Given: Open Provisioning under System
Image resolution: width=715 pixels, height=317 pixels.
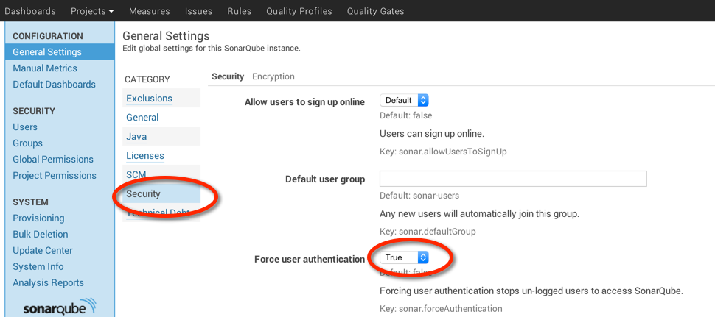Looking at the screenshot, I should coord(38,218).
